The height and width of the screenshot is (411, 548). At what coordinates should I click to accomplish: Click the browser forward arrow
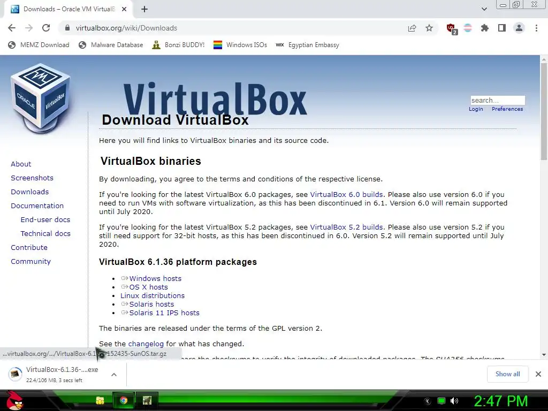click(x=29, y=28)
